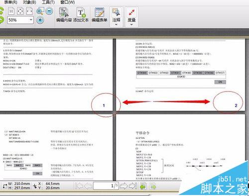Click the green back-arrow page view icon
Viewport: 249px width, 196px height.
[143, 186]
